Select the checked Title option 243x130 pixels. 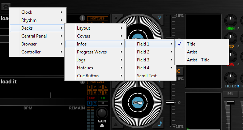[x=202, y=44]
